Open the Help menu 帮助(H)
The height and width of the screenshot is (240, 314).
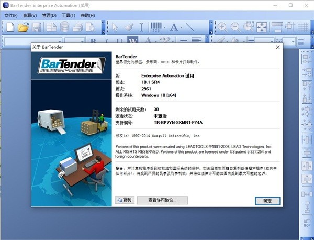click(88, 15)
